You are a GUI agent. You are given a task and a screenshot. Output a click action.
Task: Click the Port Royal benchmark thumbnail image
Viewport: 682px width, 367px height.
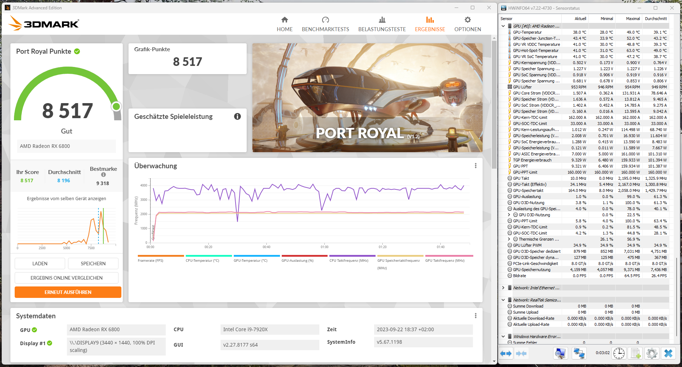[x=367, y=98]
